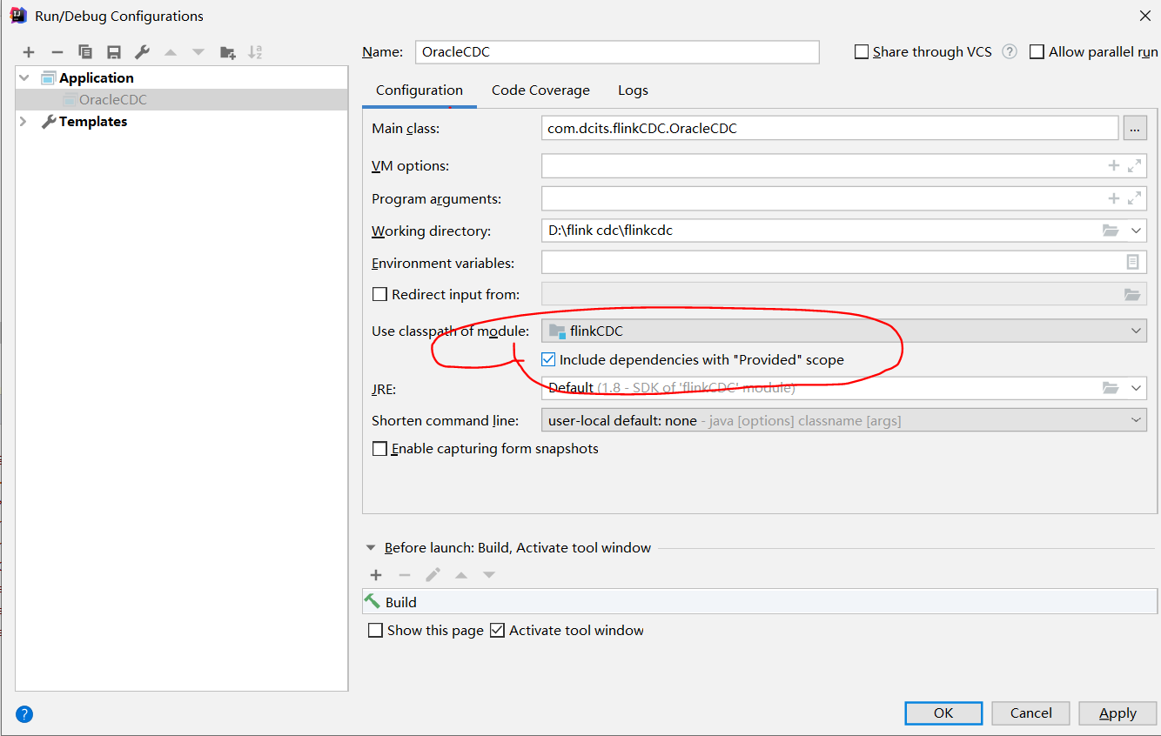
Task: Collapse the Before launch section
Action: [x=372, y=548]
